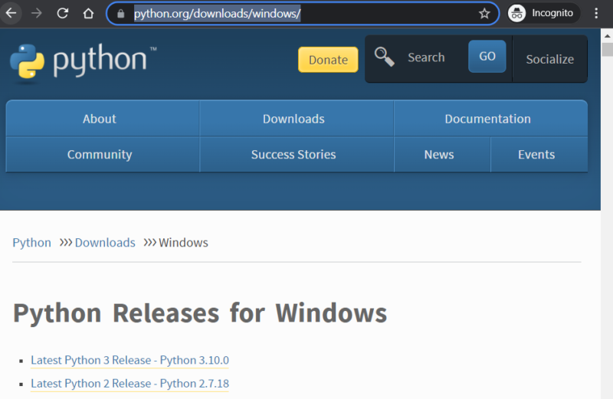Screen dimensions: 613x399
Task: Go back using the browser back arrow
Action: [x=11, y=13]
